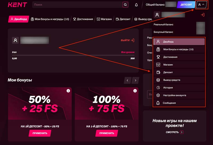Show next bonus with right chevron
The width and height of the screenshot is (213, 145).
[x=135, y=80]
